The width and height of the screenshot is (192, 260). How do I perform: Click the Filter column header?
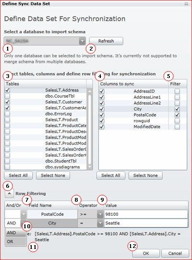(178, 84)
